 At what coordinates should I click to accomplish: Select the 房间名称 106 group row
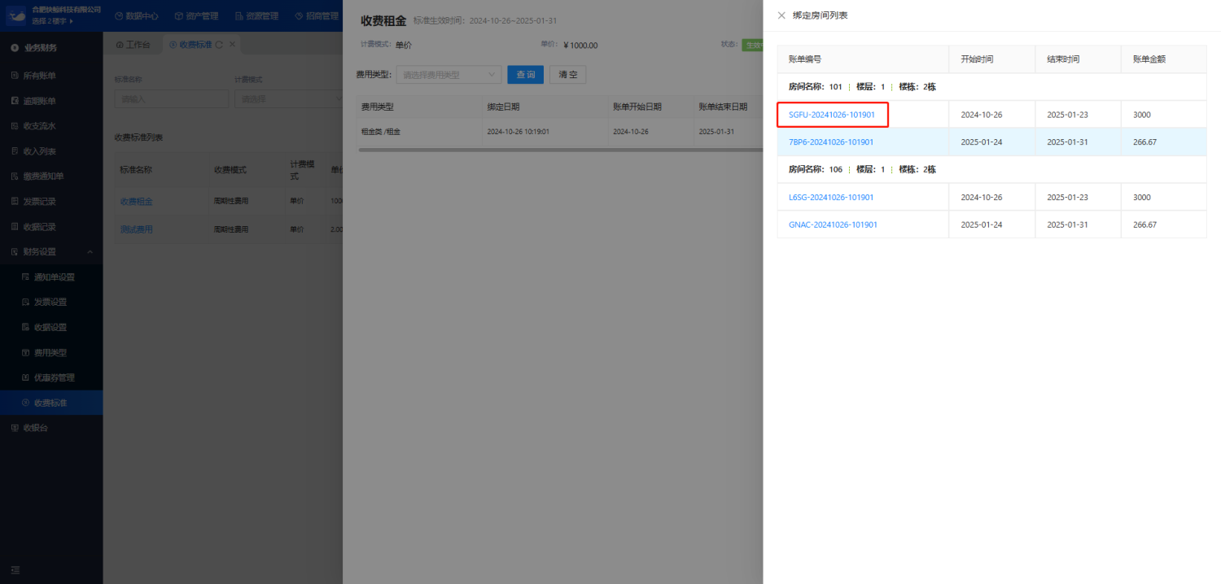click(x=991, y=170)
